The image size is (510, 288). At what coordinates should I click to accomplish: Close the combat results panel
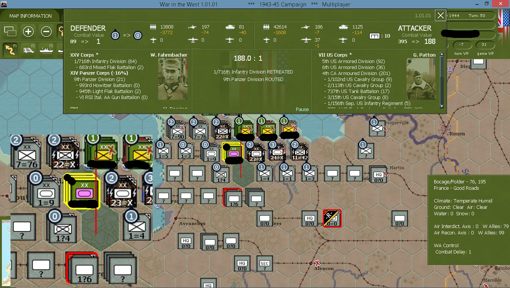click(440, 15)
